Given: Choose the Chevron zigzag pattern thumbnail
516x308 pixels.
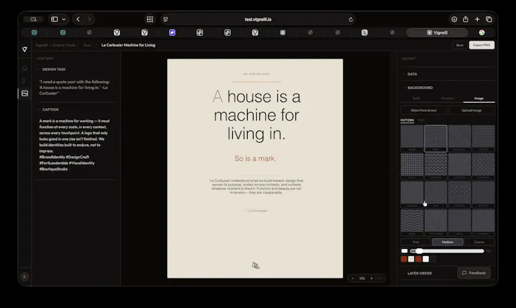Looking at the screenshot, I should tap(436, 167).
